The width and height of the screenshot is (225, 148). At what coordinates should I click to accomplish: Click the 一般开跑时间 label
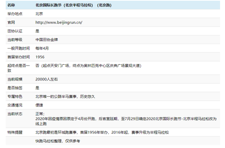pyautogui.click(x=18, y=49)
